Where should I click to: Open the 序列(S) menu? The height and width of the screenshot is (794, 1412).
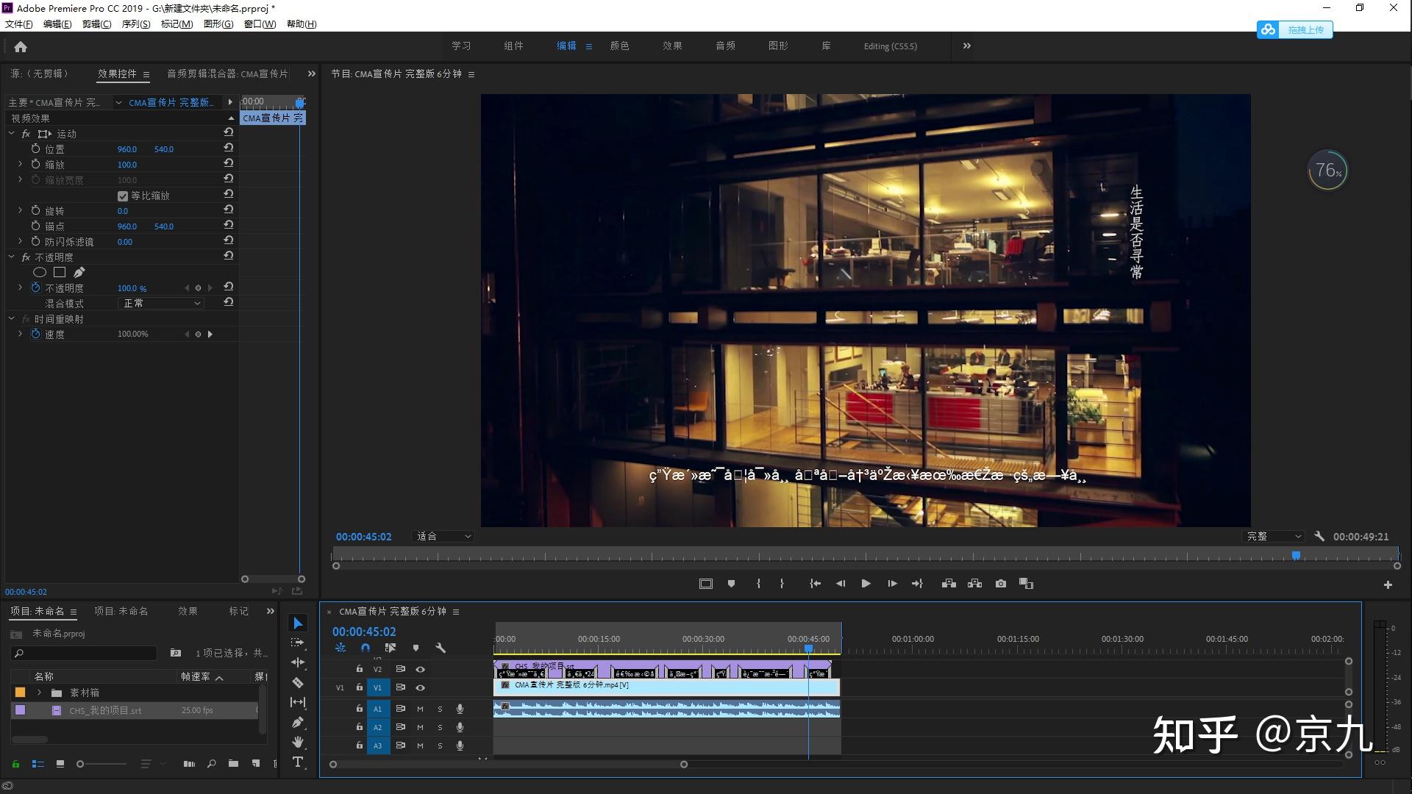click(x=135, y=24)
